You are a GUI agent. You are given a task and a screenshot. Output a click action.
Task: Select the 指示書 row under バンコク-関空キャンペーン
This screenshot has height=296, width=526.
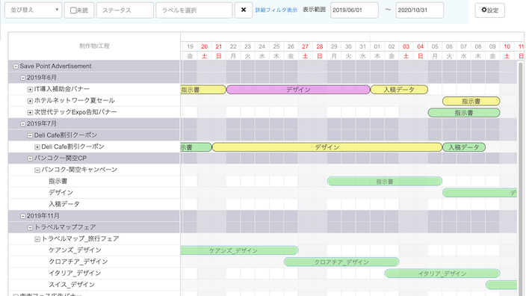click(94, 181)
